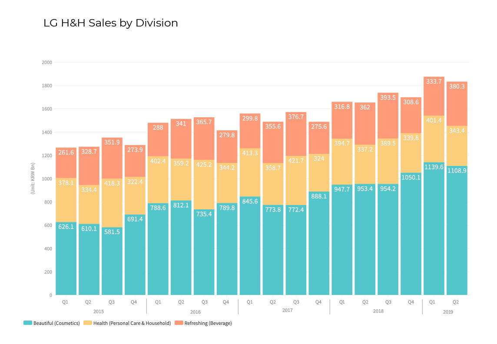Select the 735.4 cosmetics bar label
497x344 pixels.
pyautogui.click(x=204, y=214)
